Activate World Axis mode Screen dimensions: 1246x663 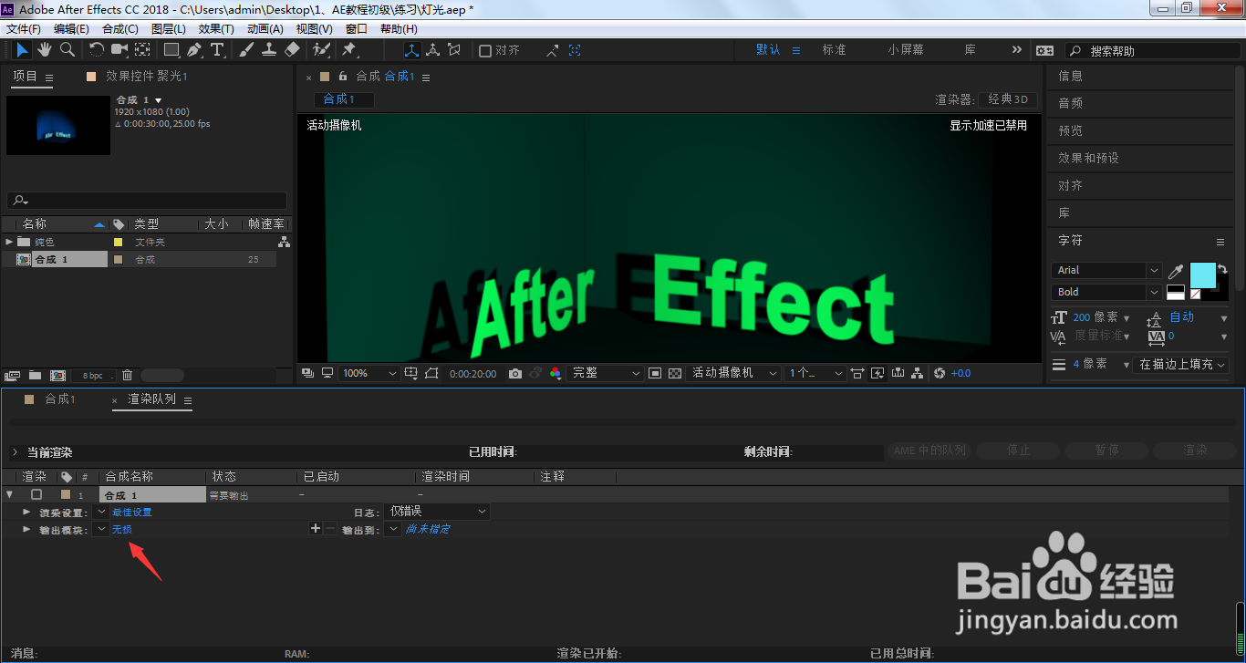point(432,50)
